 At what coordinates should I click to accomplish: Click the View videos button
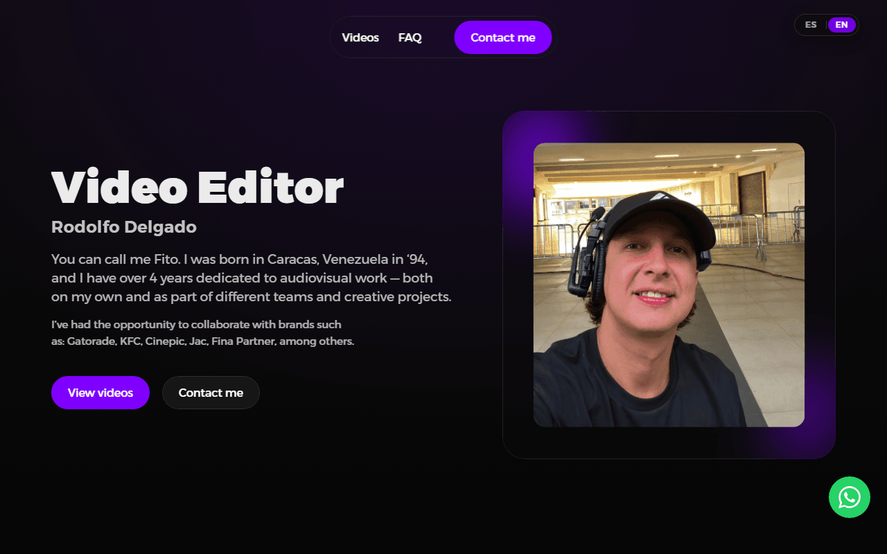(100, 393)
